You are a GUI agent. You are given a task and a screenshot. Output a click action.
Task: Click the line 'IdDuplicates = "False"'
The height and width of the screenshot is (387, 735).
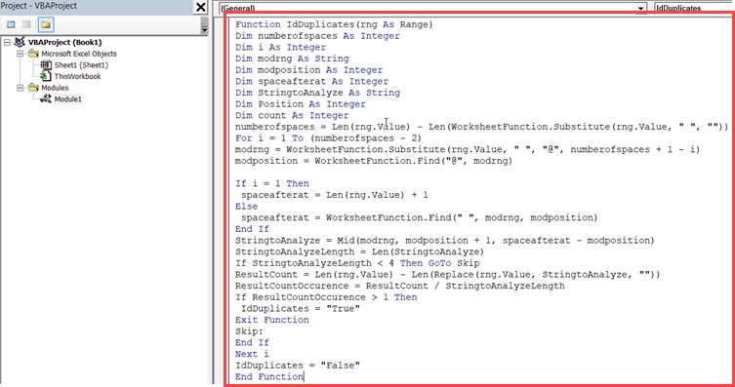298,366
